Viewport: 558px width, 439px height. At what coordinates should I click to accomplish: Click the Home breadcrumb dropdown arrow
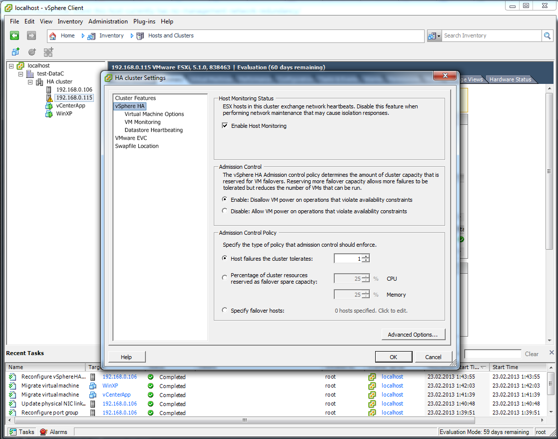pyautogui.click(x=83, y=36)
